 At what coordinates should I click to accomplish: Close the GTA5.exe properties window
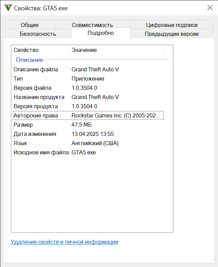pos(210,8)
